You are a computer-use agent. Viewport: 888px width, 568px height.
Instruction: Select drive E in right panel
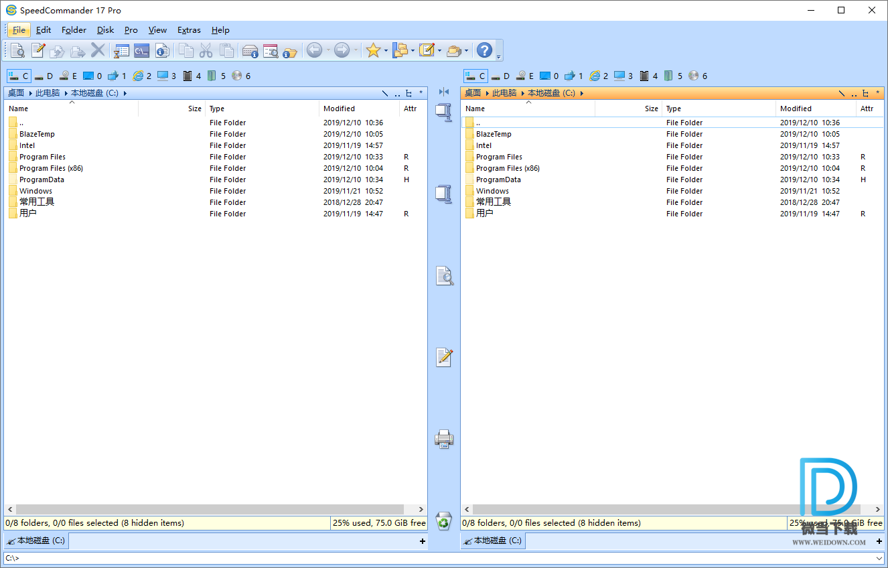525,76
